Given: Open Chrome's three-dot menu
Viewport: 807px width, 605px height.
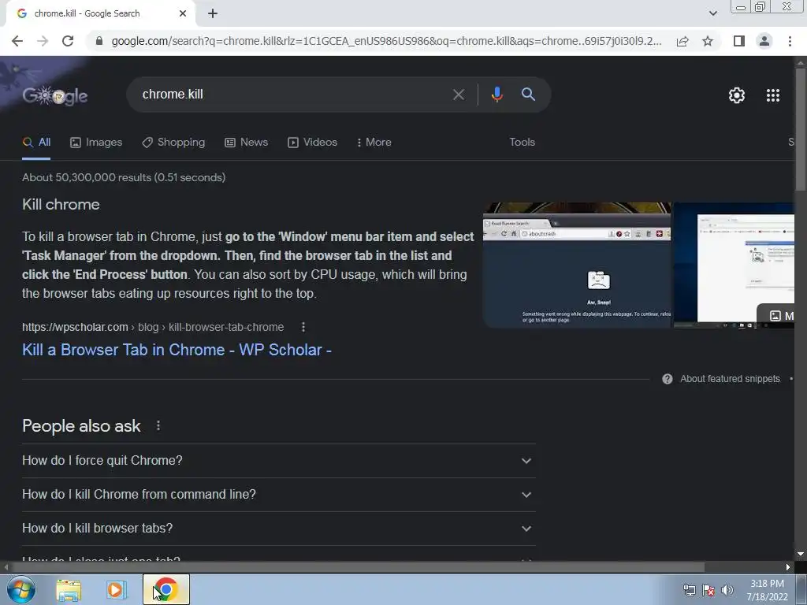Looking at the screenshot, I should [790, 41].
